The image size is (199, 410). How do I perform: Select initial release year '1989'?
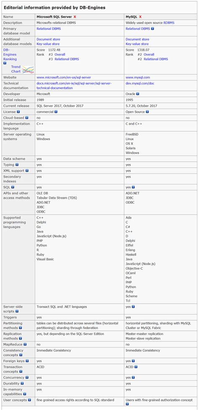tap(40, 100)
